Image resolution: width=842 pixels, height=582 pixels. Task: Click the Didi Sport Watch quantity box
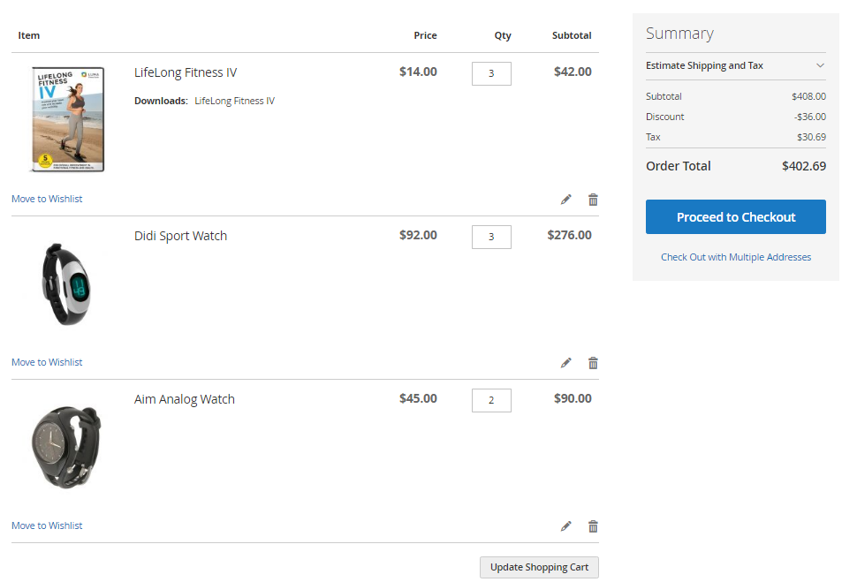point(491,237)
